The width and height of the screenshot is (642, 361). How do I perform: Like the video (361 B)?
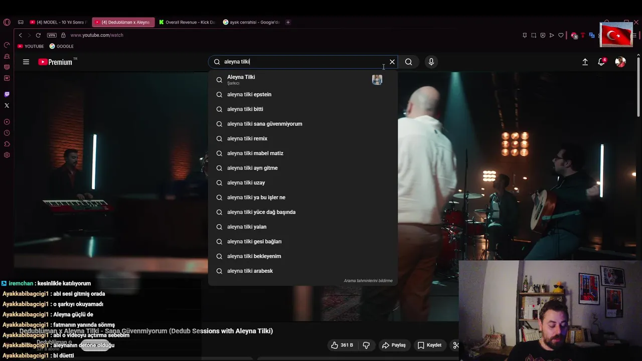[342, 345]
